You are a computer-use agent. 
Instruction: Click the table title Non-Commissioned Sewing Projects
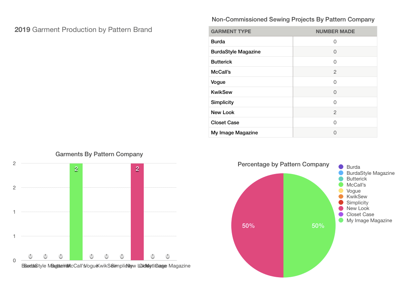[x=293, y=19]
